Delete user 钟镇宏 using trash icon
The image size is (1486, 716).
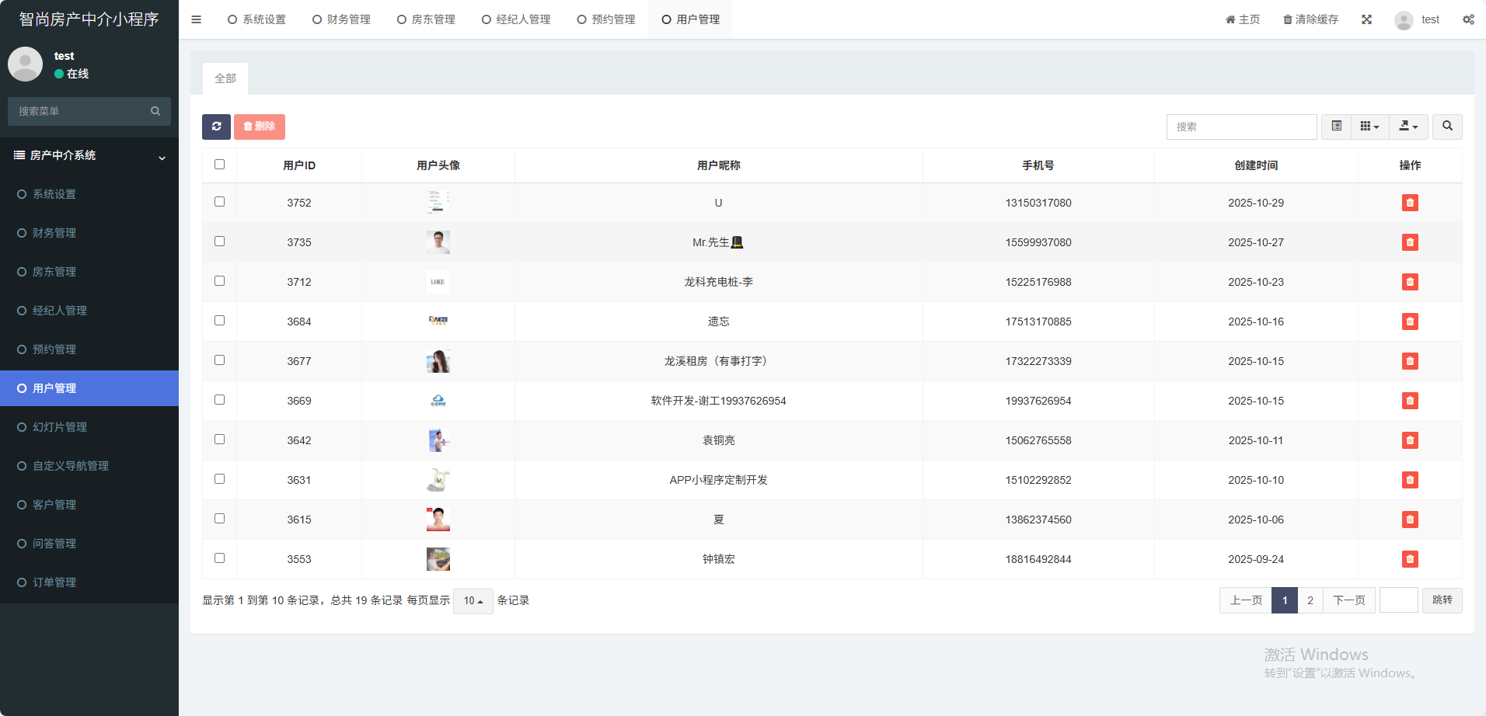(x=1409, y=559)
